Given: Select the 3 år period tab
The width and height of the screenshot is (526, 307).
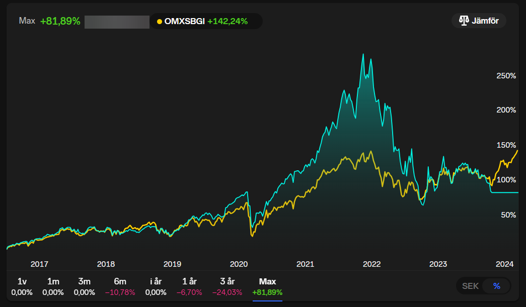Looking at the screenshot, I should (227, 287).
